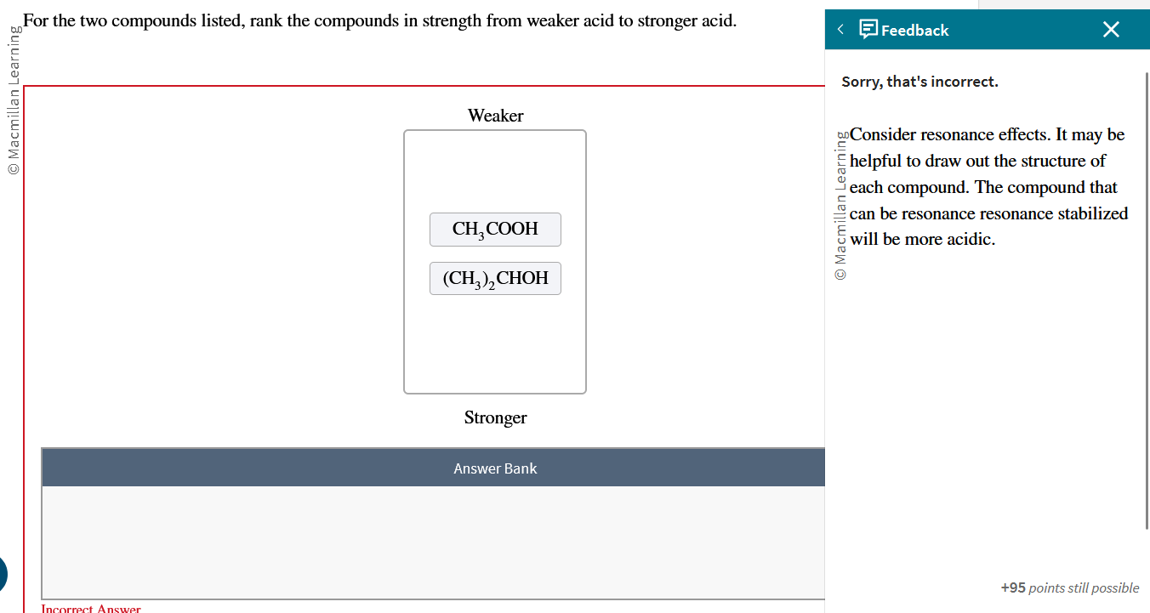Image resolution: width=1150 pixels, height=613 pixels.
Task: Select the CH3COOH answer tile
Action: pyautogui.click(x=495, y=230)
